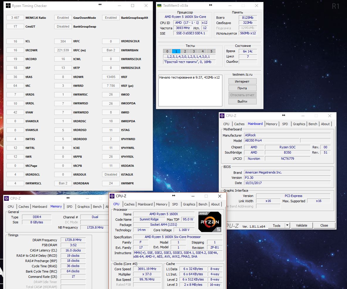This screenshot has width=347, height=289.
Task: Select test 0 in TestMem5 tests row
Action: coord(167,51)
